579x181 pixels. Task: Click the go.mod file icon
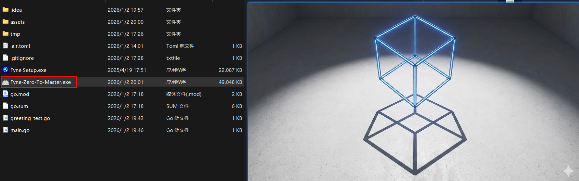[6, 94]
